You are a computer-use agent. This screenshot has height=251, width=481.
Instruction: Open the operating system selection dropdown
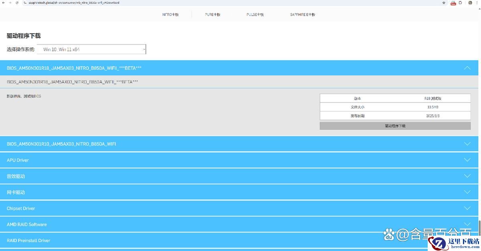pos(91,49)
